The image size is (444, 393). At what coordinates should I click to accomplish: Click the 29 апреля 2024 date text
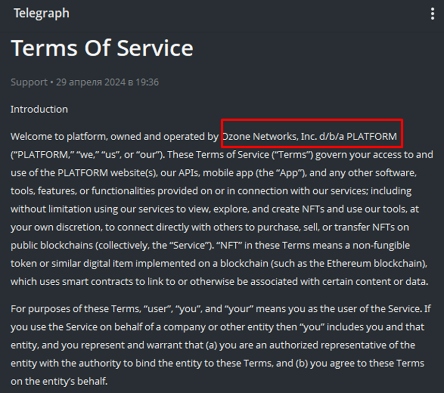(91, 82)
